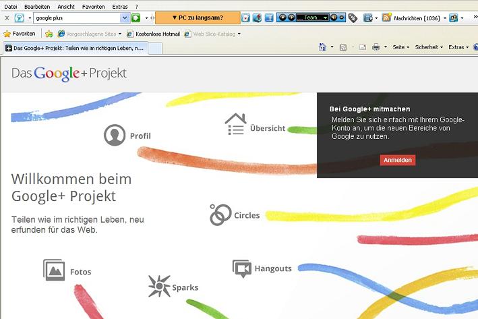Expand the radio station Team dropdown

tap(325, 18)
